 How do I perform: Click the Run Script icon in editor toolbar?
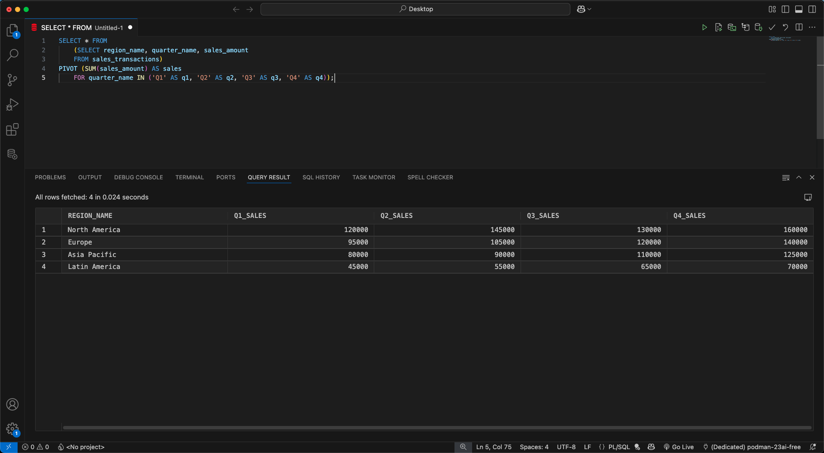coord(718,27)
